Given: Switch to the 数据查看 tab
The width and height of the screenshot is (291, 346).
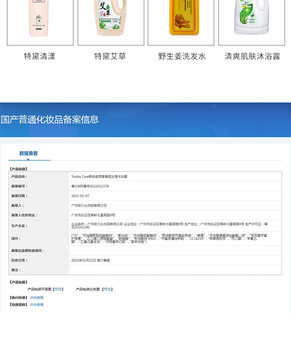Looking at the screenshot, I should pos(28,153).
